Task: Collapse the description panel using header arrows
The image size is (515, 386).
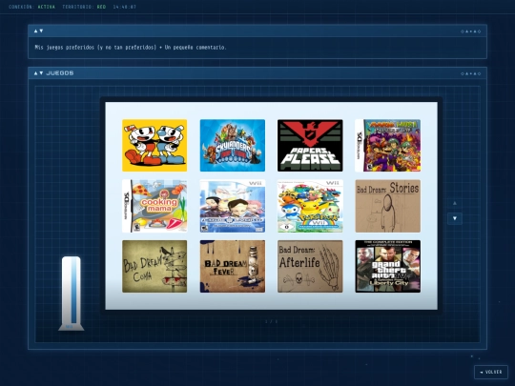Action: [x=38, y=30]
